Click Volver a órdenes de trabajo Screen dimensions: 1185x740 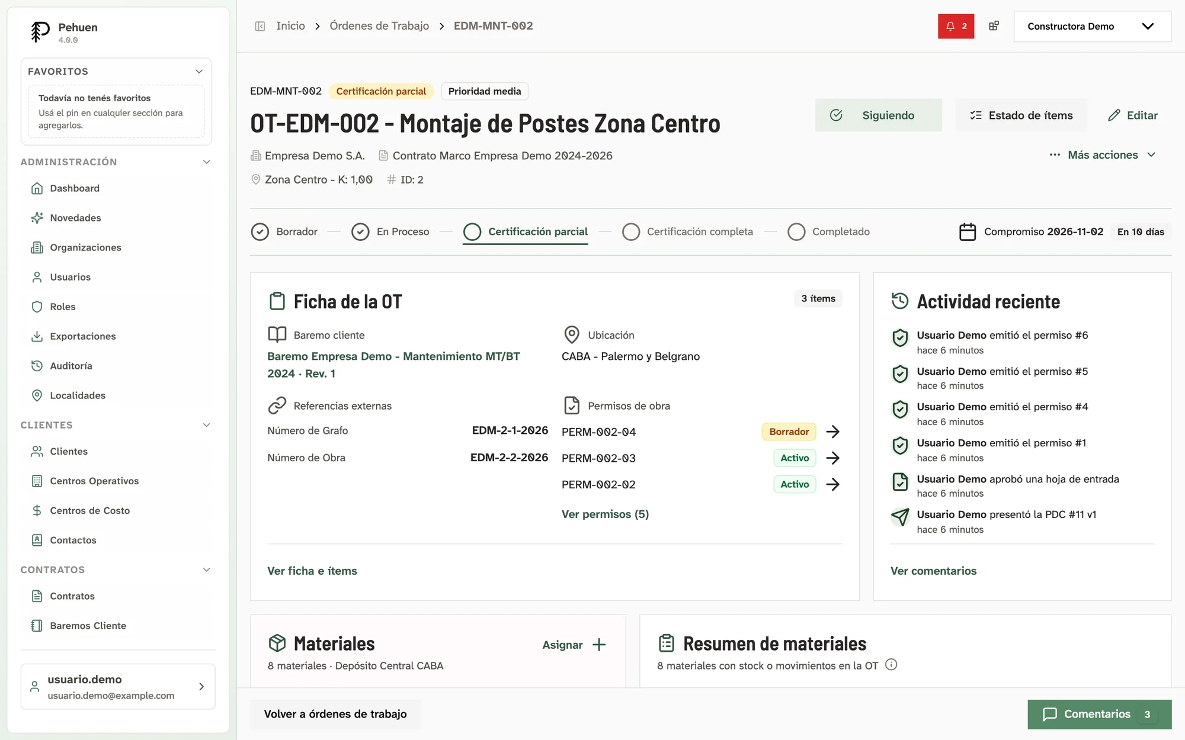tap(335, 714)
